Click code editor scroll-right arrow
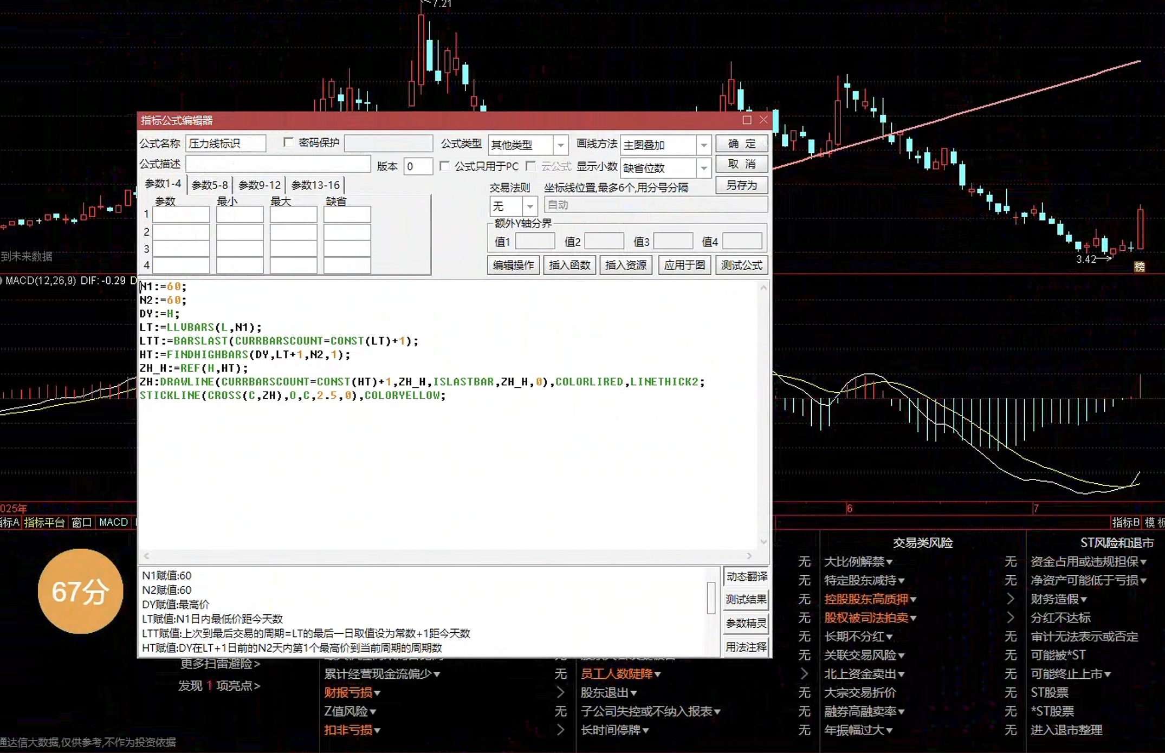Screen dimensions: 1165x753 [749, 556]
